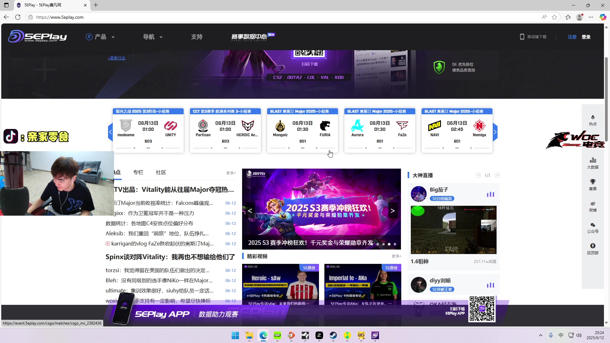
Task: Open browser read aloud icon
Action: click(x=544, y=17)
